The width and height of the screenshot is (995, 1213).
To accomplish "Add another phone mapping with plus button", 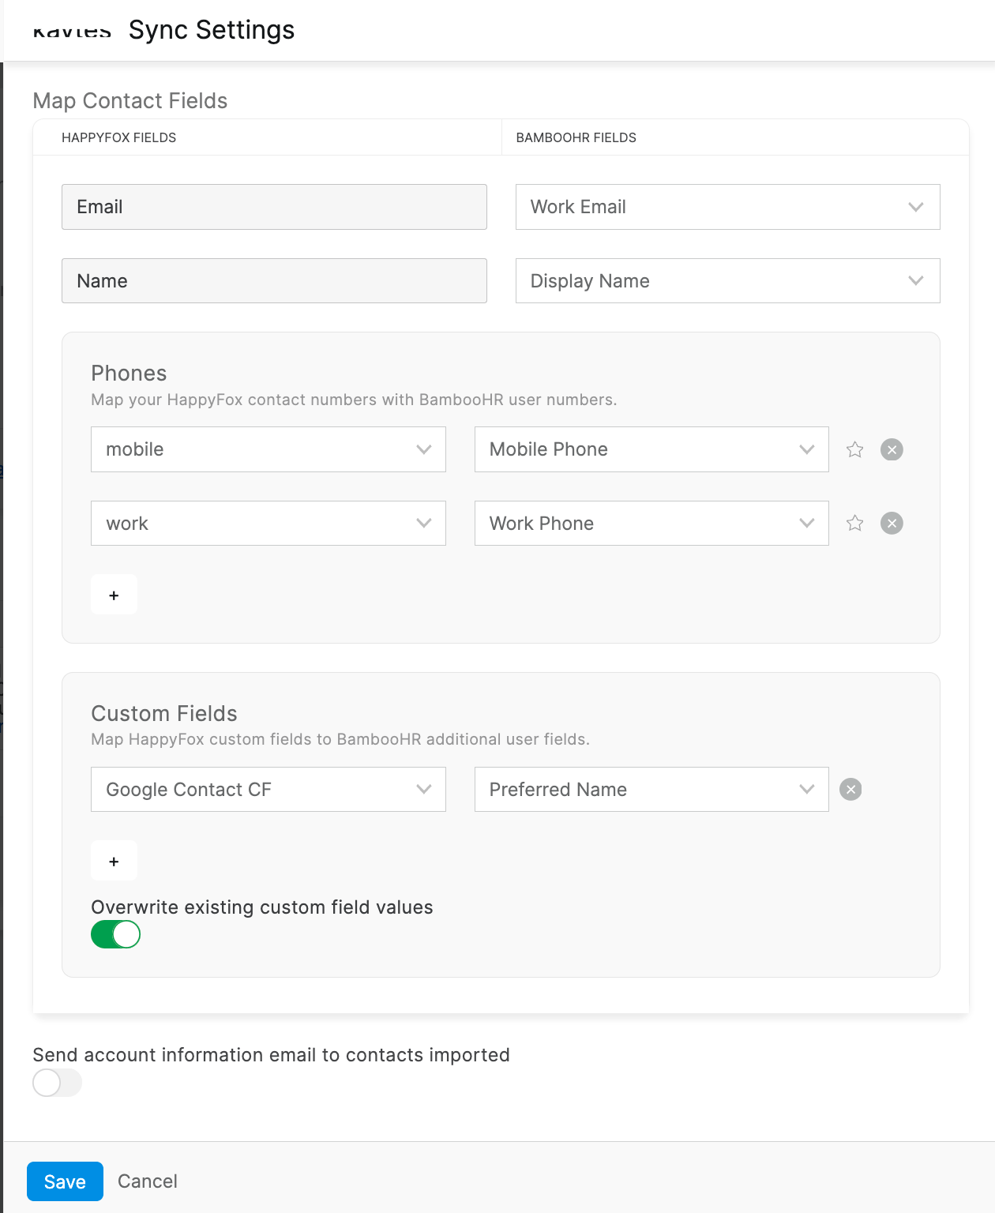I will pyautogui.click(x=114, y=595).
